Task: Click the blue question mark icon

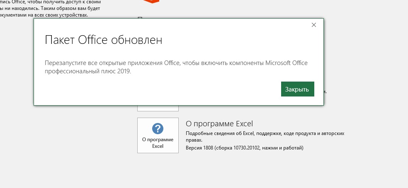Action: [x=158, y=128]
